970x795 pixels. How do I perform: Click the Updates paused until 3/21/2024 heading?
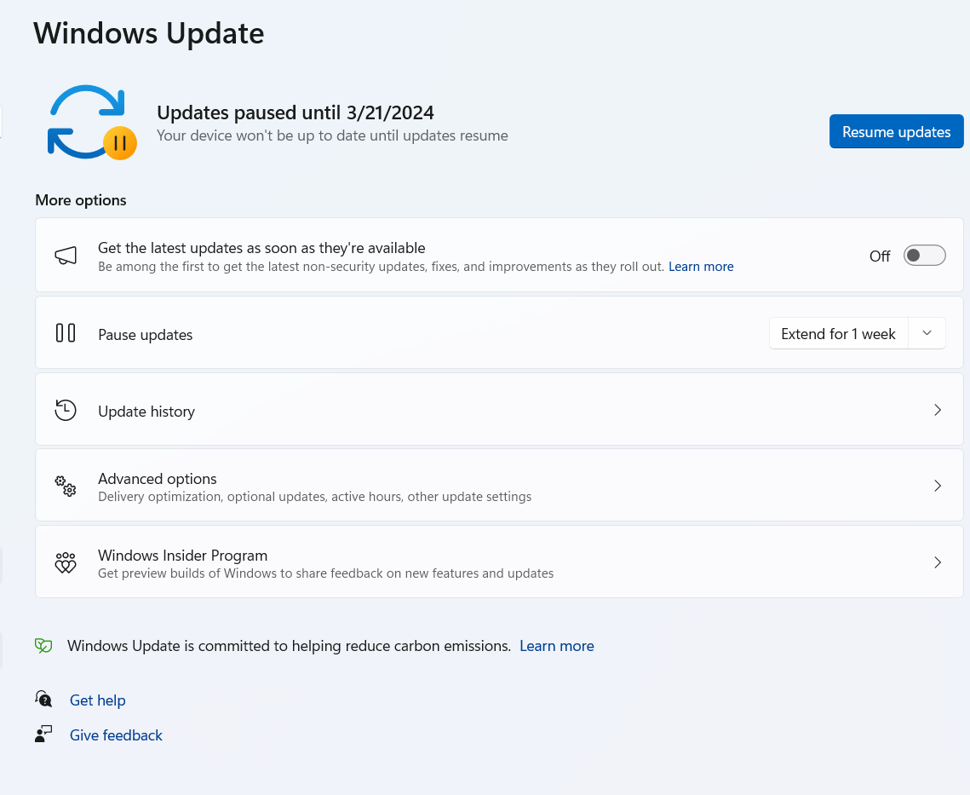click(x=295, y=112)
